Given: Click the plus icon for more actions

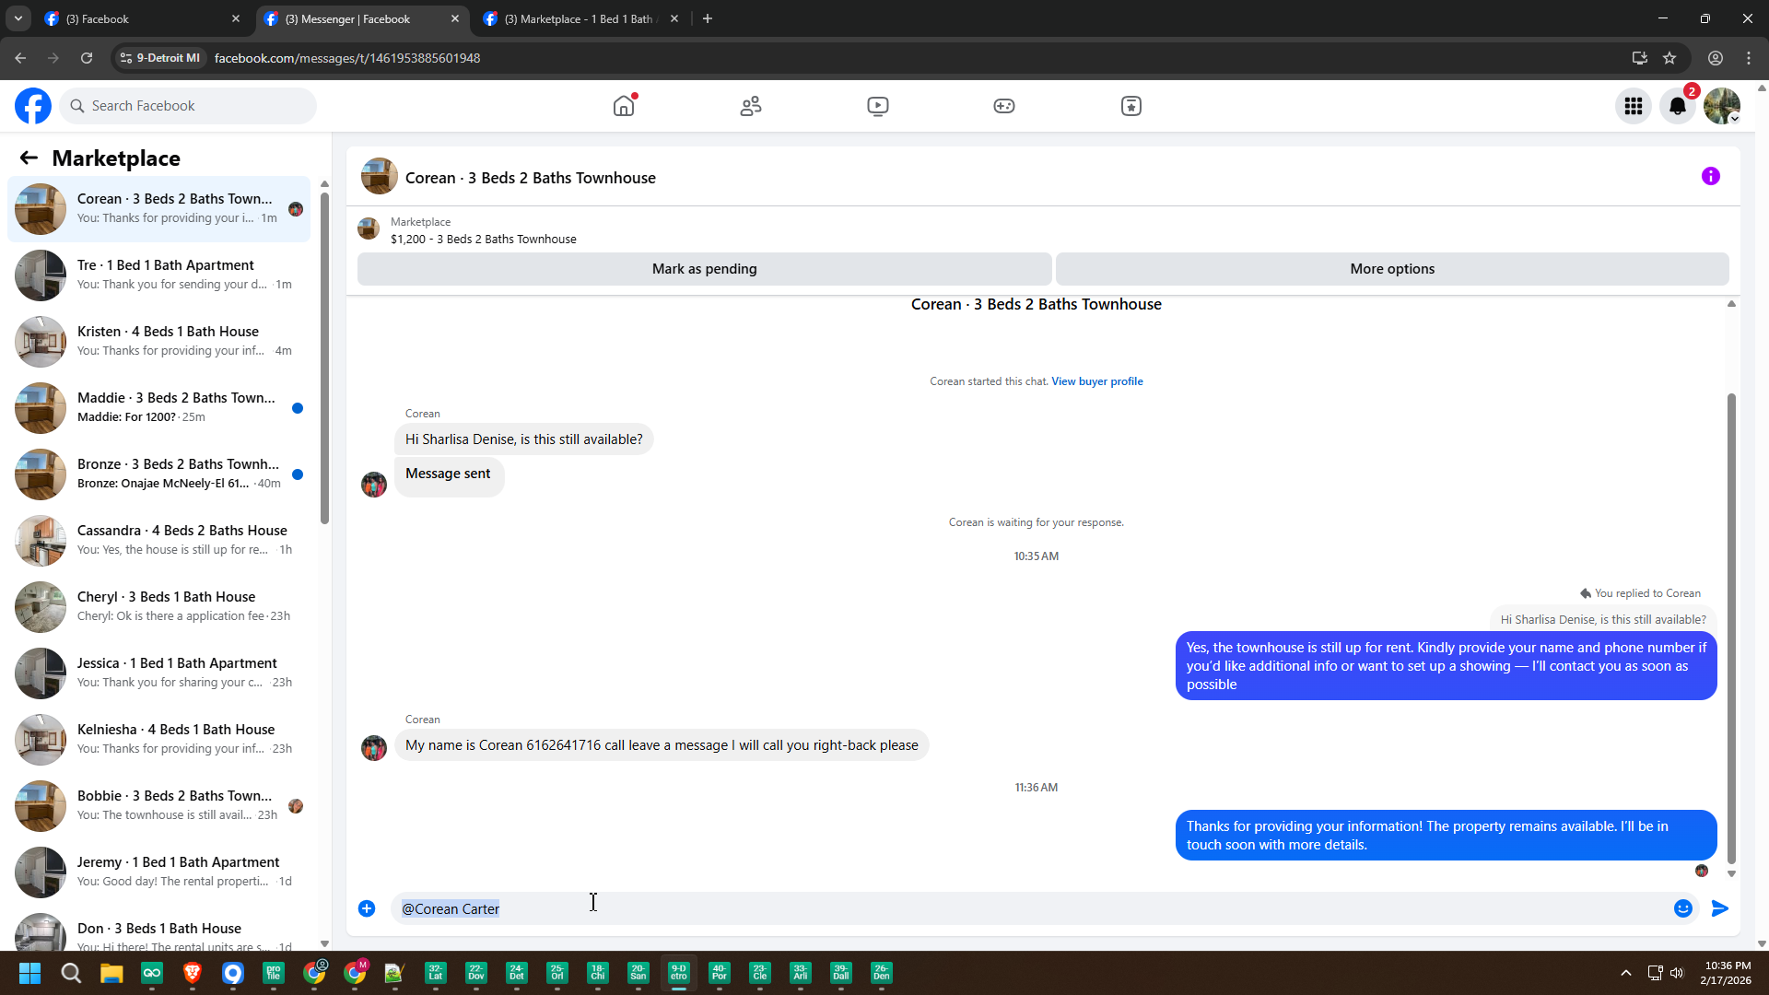Looking at the screenshot, I should [x=367, y=908].
